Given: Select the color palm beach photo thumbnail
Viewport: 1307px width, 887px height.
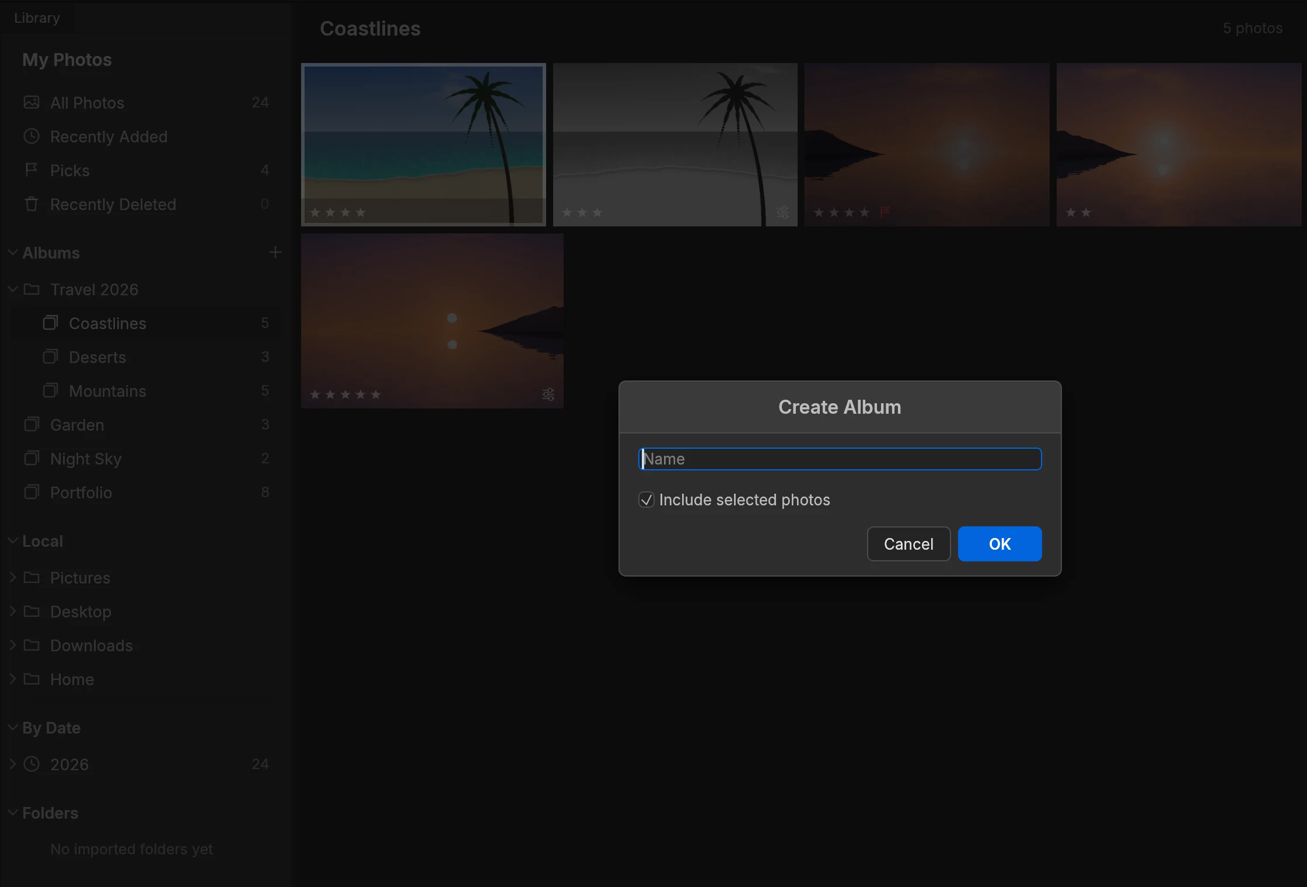Looking at the screenshot, I should pyautogui.click(x=424, y=145).
